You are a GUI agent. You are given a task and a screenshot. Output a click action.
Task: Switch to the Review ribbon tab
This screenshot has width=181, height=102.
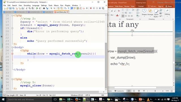127,6
